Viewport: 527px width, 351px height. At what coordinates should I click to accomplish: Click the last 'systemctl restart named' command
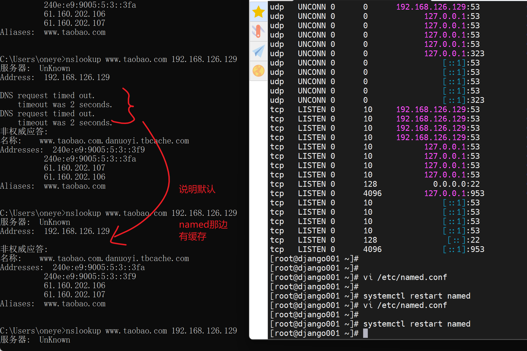coord(417,324)
